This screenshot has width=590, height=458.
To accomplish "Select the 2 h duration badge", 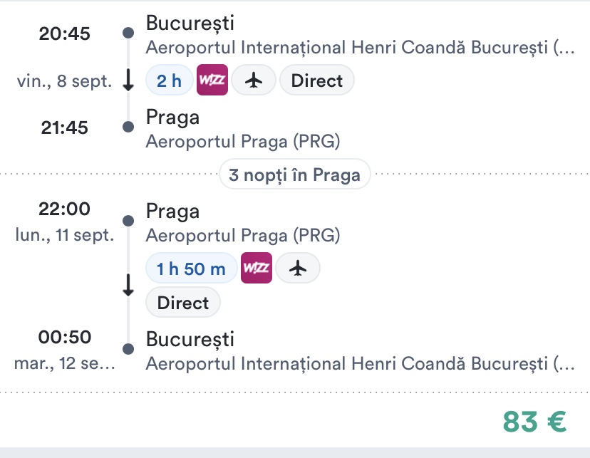I will 169,80.
